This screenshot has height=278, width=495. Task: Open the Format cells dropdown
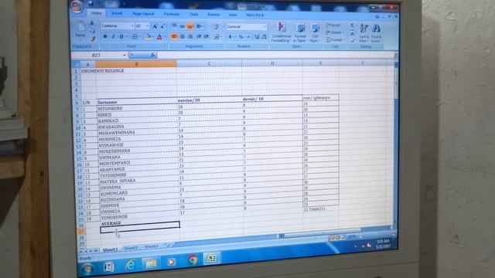pos(334,40)
